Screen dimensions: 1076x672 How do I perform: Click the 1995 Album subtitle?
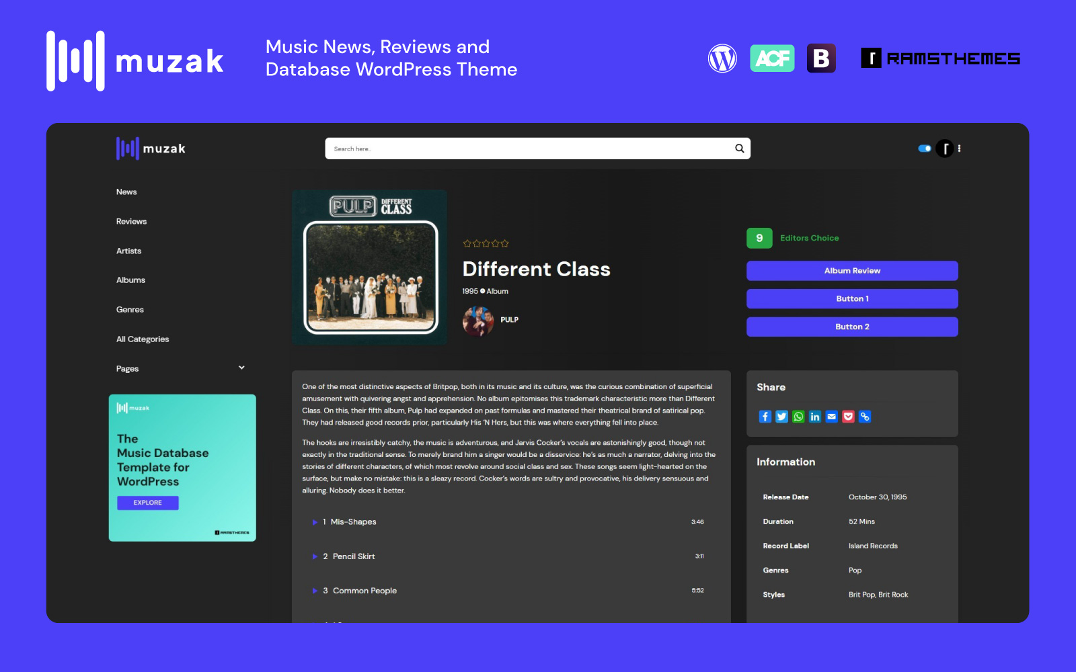point(486,292)
